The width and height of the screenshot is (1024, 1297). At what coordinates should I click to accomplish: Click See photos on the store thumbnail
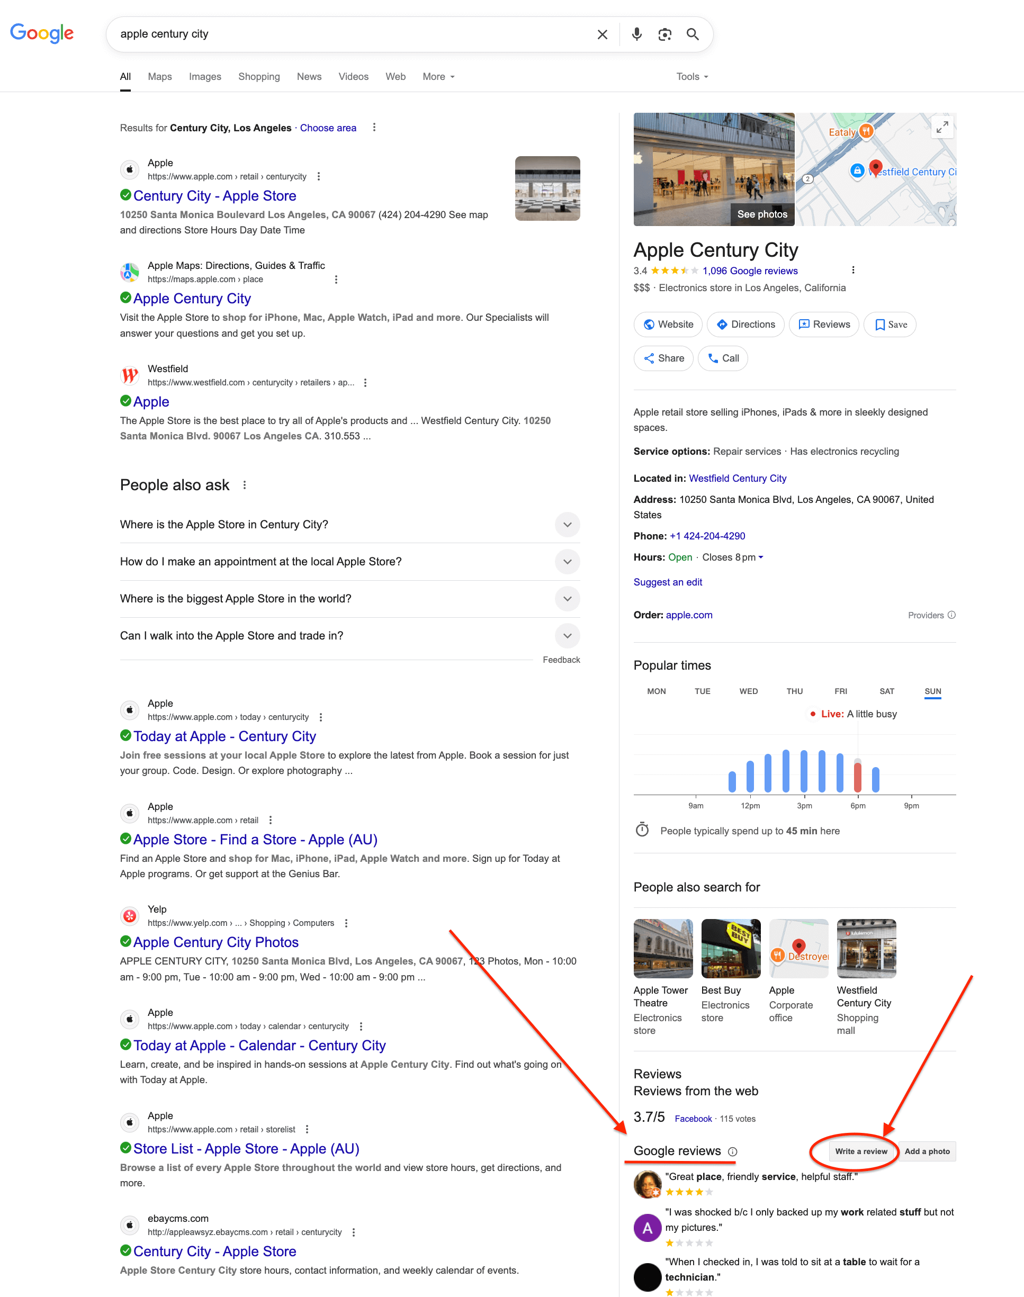(761, 214)
